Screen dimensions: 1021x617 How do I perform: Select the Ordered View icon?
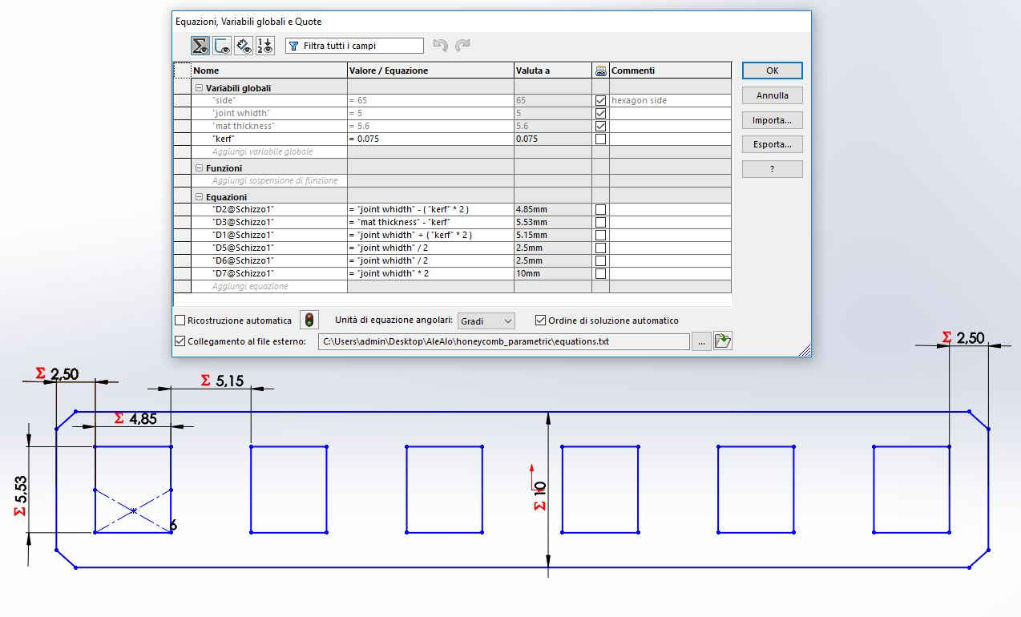(265, 46)
